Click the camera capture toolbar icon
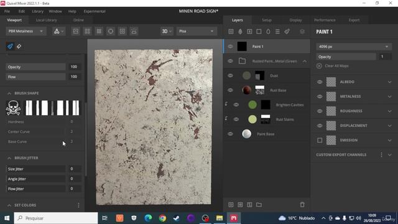The image size is (398, 224). click(134, 31)
